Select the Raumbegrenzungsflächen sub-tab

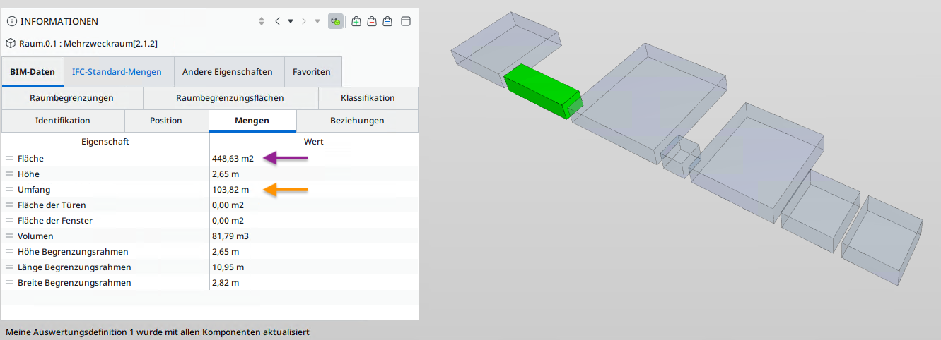(x=230, y=98)
